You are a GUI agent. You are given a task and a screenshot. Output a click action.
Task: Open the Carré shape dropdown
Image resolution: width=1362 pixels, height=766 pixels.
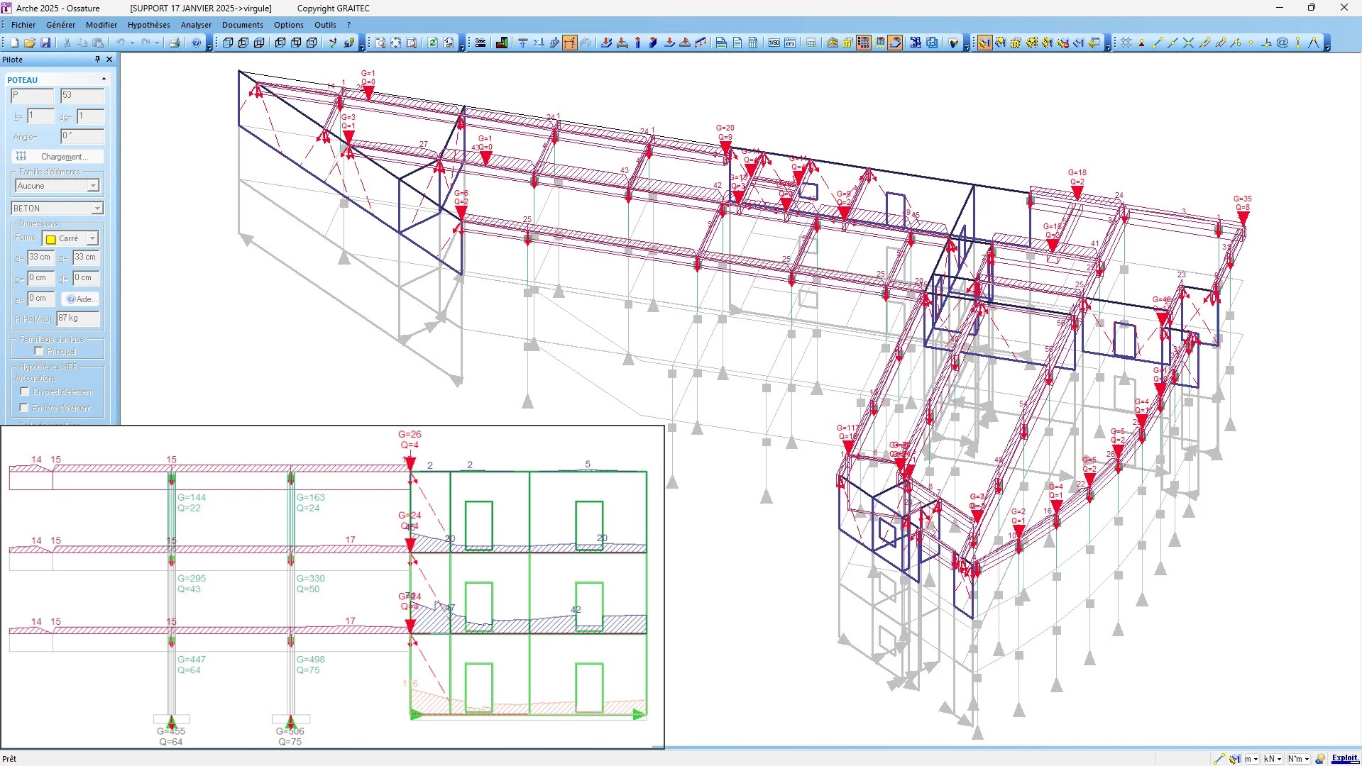click(x=70, y=239)
